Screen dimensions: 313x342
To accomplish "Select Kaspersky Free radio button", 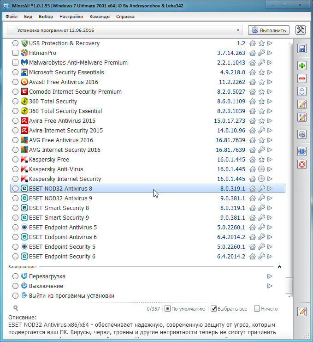I will 15,159.
